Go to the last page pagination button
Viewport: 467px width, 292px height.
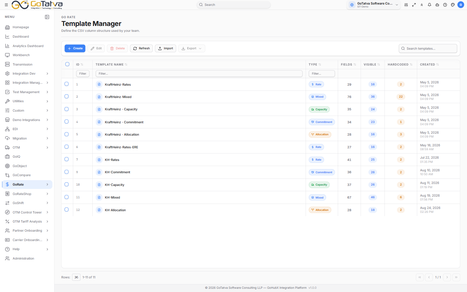click(x=456, y=277)
